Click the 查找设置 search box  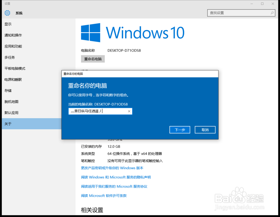241,13
